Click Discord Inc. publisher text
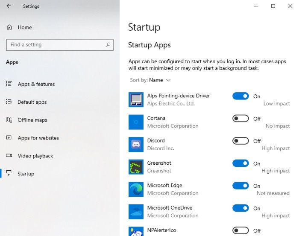 [161, 149]
